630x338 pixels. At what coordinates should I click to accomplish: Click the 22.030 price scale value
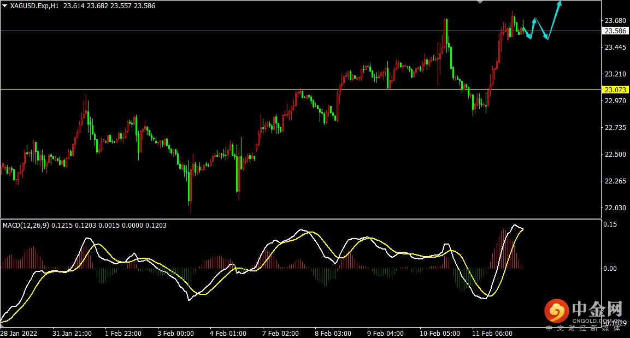click(x=615, y=208)
